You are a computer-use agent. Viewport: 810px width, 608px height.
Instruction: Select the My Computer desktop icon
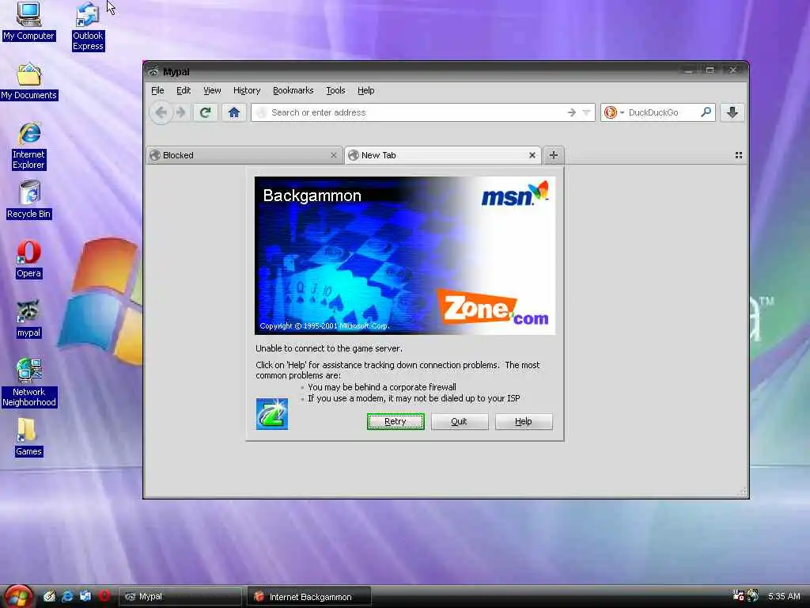(28, 21)
